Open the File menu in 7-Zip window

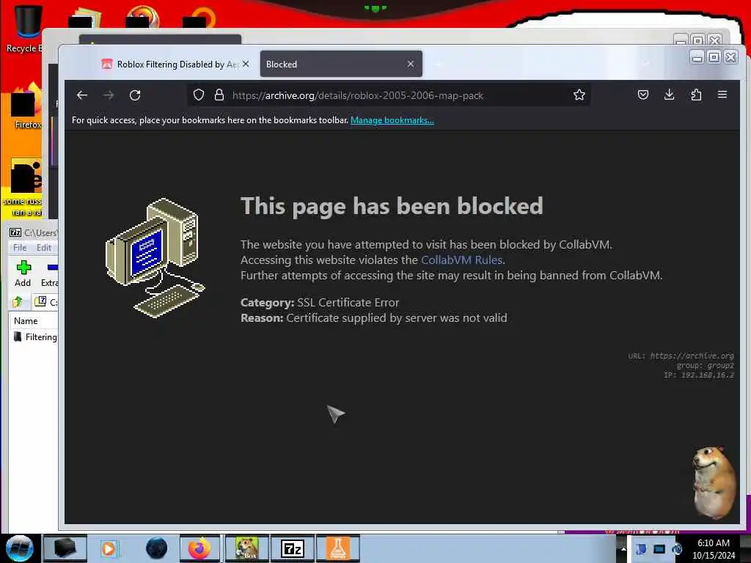[x=20, y=248]
